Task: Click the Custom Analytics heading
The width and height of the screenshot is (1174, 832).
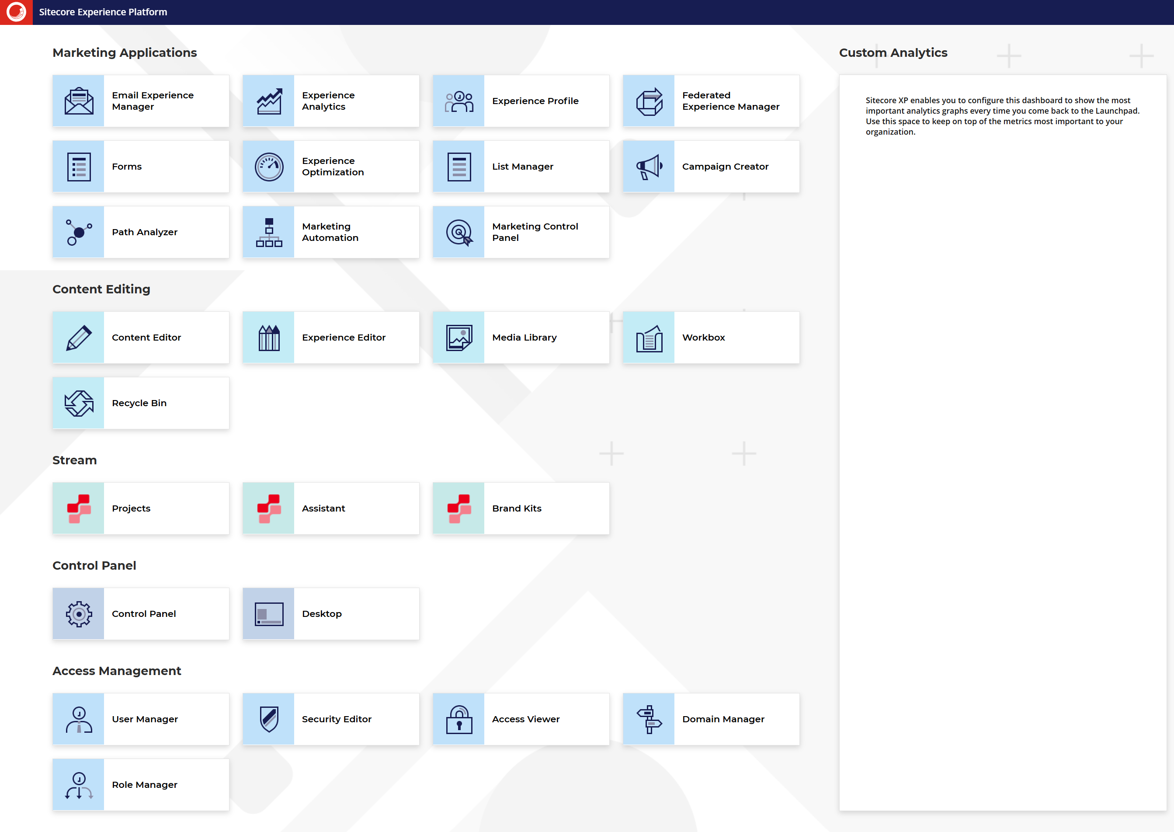Action: [893, 52]
